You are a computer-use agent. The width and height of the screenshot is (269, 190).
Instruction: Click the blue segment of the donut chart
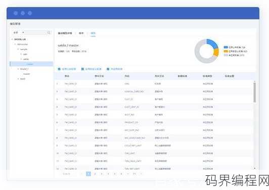pos(212,43)
